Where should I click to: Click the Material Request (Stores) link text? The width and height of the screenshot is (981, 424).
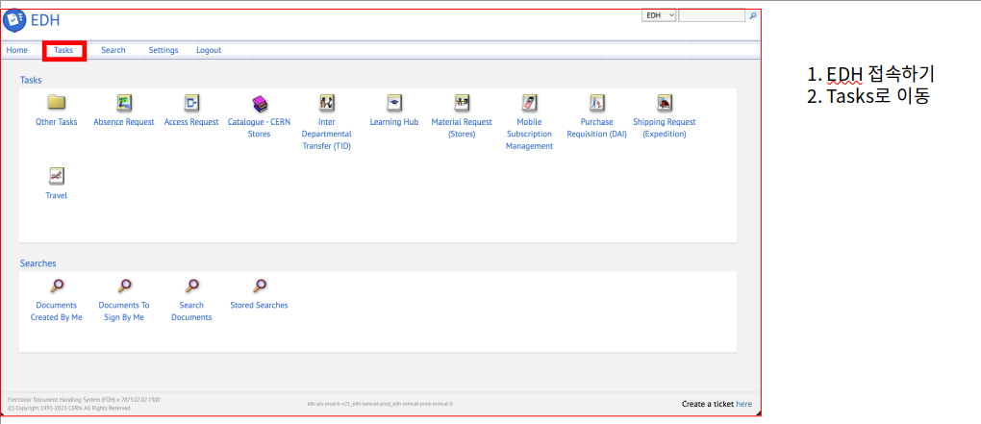[462, 128]
